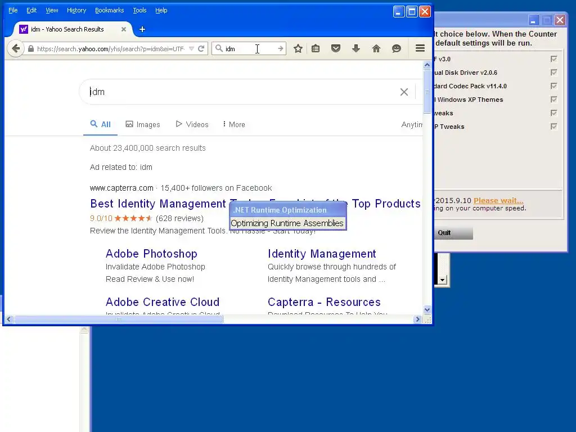Toggle the P Tweaks checkbox
The height and width of the screenshot is (432, 576).
pos(553,127)
